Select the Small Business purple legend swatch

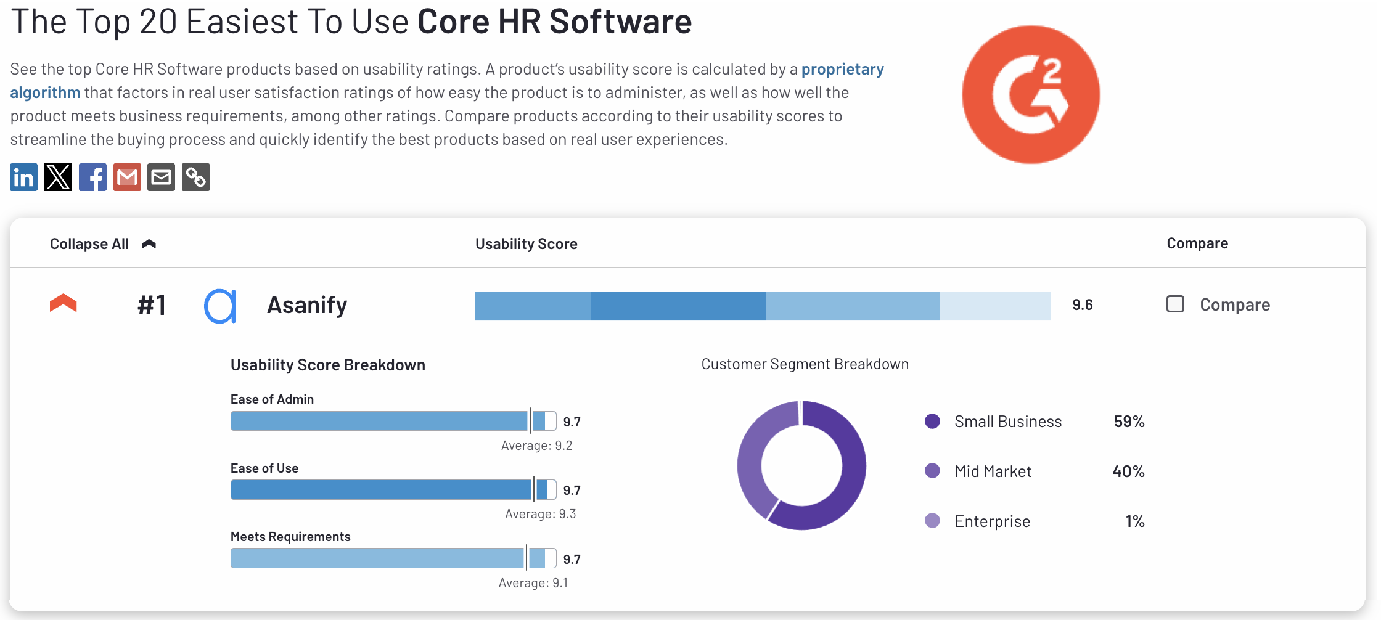[x=932, y=422]
